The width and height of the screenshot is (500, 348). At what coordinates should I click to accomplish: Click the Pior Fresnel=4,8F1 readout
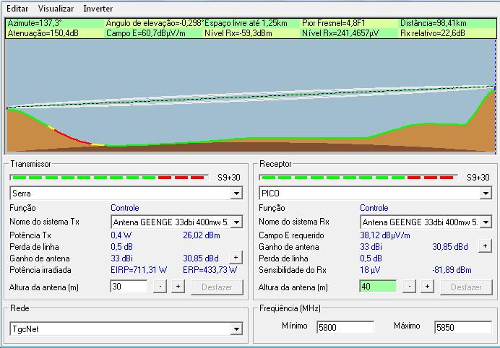tap(334, 23)
